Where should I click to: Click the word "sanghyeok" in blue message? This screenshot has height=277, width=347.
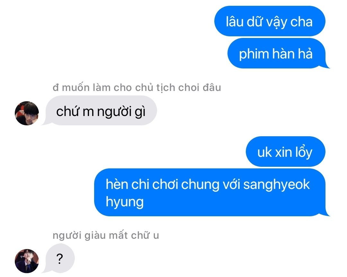tap(277, 185)
